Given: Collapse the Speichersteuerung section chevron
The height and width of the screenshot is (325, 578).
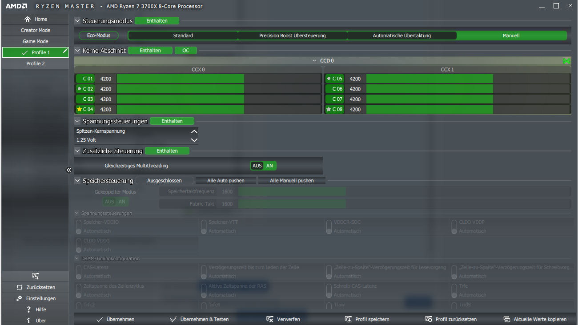Looking at the screenshot, I should [x=78, y=181].
